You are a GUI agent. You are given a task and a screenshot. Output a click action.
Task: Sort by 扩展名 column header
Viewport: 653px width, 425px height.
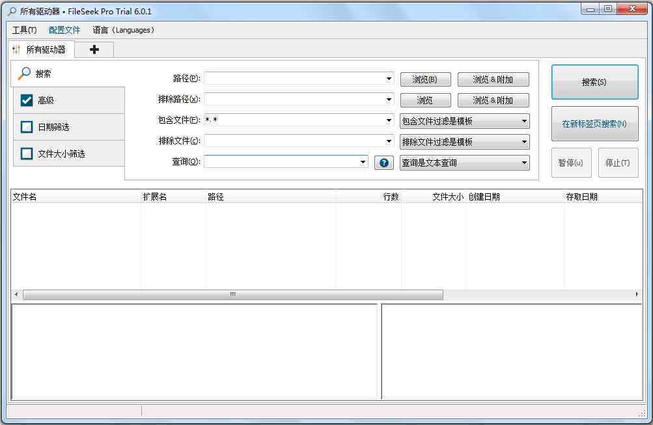click(173, 197)
